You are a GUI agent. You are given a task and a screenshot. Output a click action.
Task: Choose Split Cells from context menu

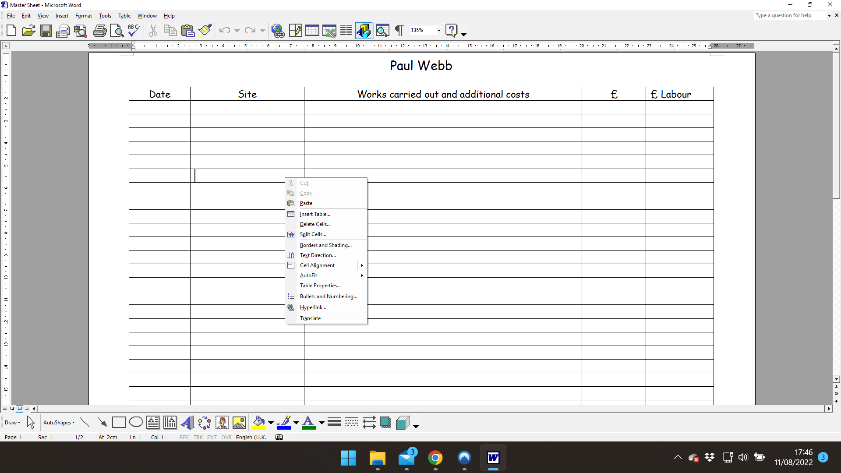[x=313, y=234]
